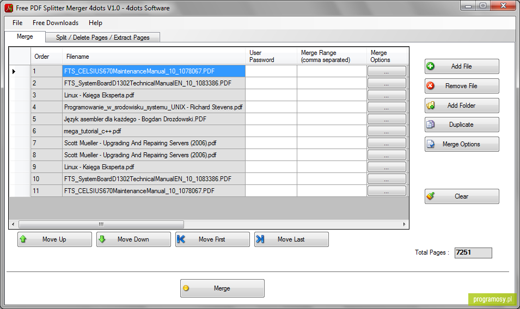Select Język asembler dla każdego file row

pyautogui.click(x=154, y=119)
